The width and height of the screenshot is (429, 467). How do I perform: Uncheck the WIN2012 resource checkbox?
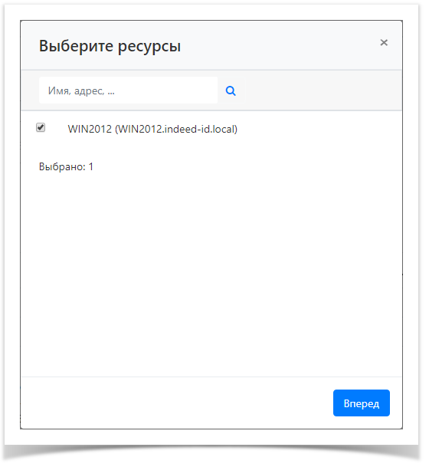tap(41, 127)
